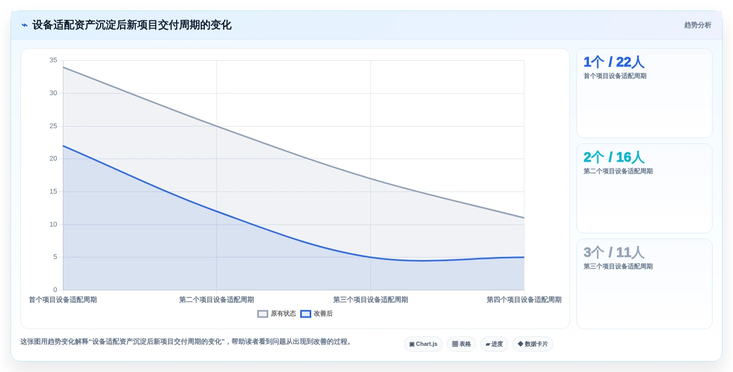Click the 趋势分析 label in header
Viewport: 733px width, 372px height.
(697, 25)
